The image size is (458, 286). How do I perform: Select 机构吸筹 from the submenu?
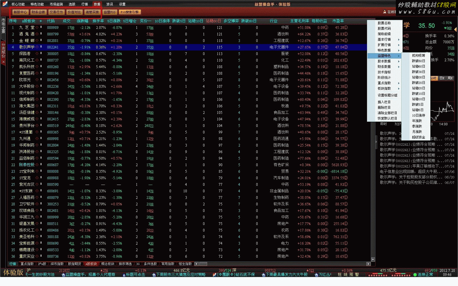[x=416, y=56]
